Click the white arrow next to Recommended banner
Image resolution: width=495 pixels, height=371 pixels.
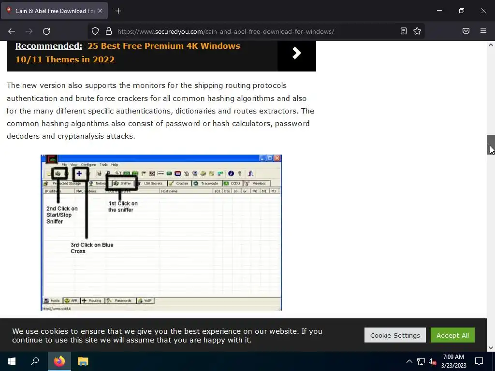click(x=296, y=53)
